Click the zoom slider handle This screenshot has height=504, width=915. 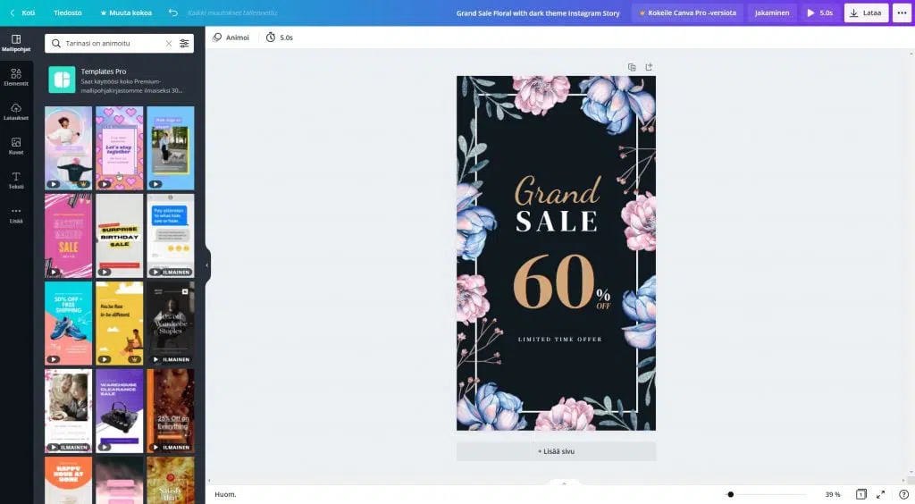[730, 495]
